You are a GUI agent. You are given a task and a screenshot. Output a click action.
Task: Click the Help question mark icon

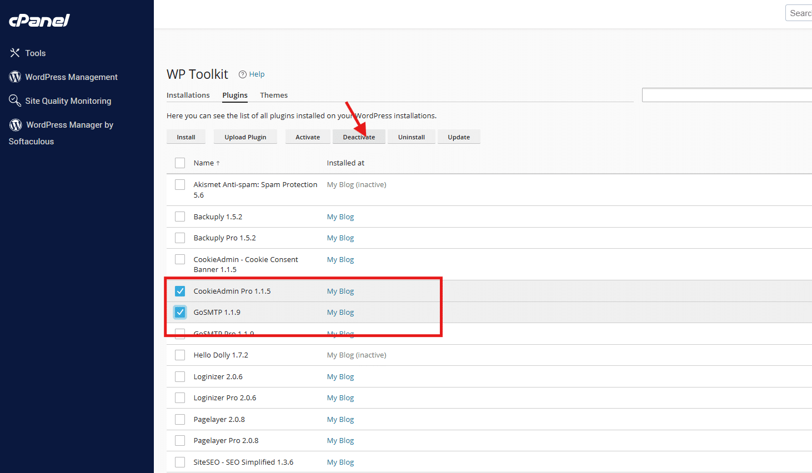(x=243, y=74)
